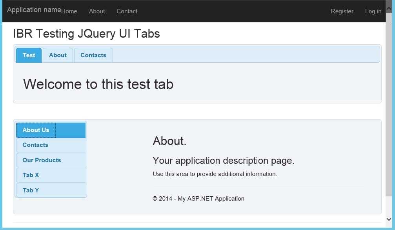The width and height of the screenshot is (395, 230).
Task: Click the Application name brand link
Action: click(34, 10)
